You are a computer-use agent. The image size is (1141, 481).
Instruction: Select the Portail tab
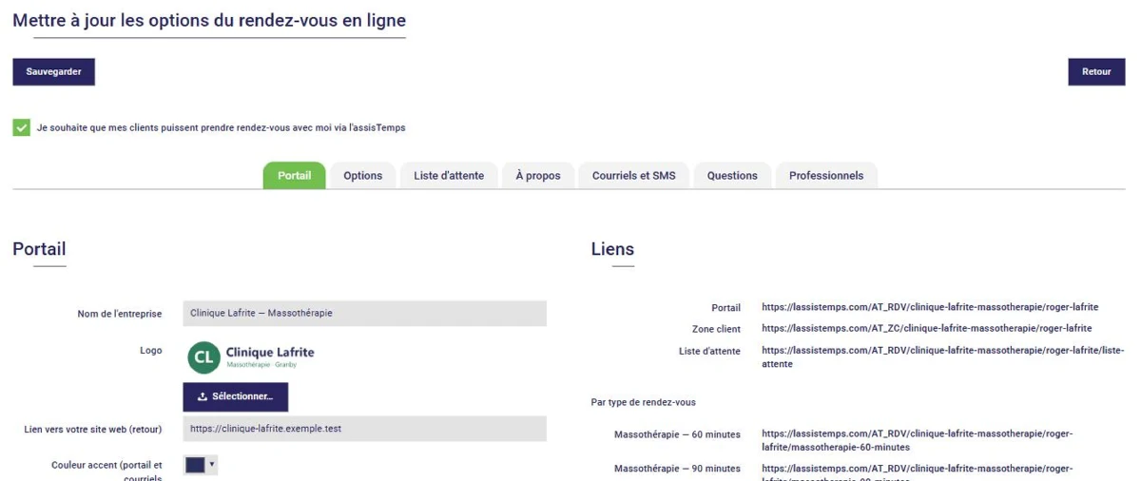click(x=294, y=176)
